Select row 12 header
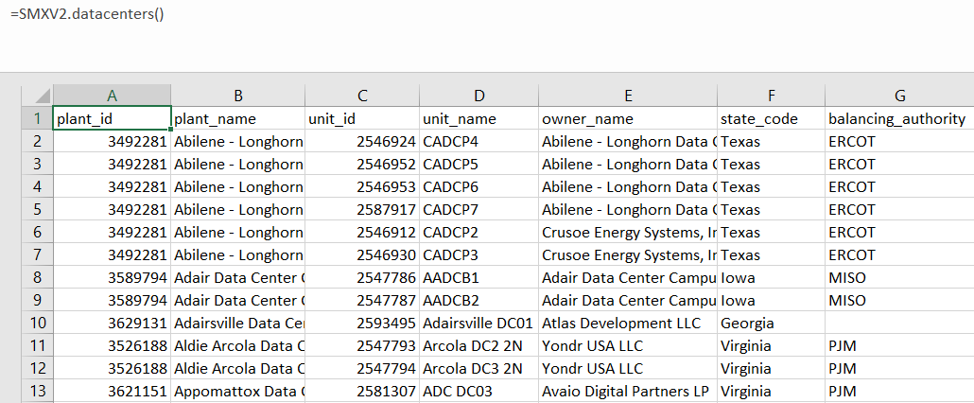The width and height of the screenshot is (974, 403). click(x=37, y=368)
